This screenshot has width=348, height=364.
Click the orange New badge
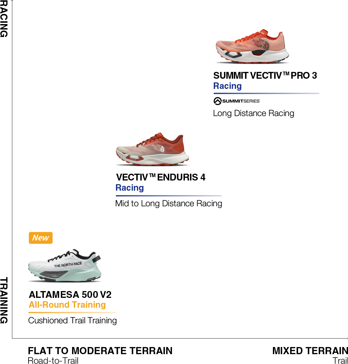41,238
